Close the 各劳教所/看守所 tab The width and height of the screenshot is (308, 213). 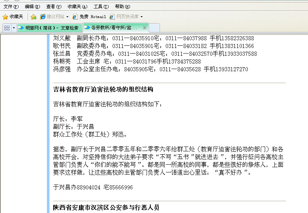144,28
